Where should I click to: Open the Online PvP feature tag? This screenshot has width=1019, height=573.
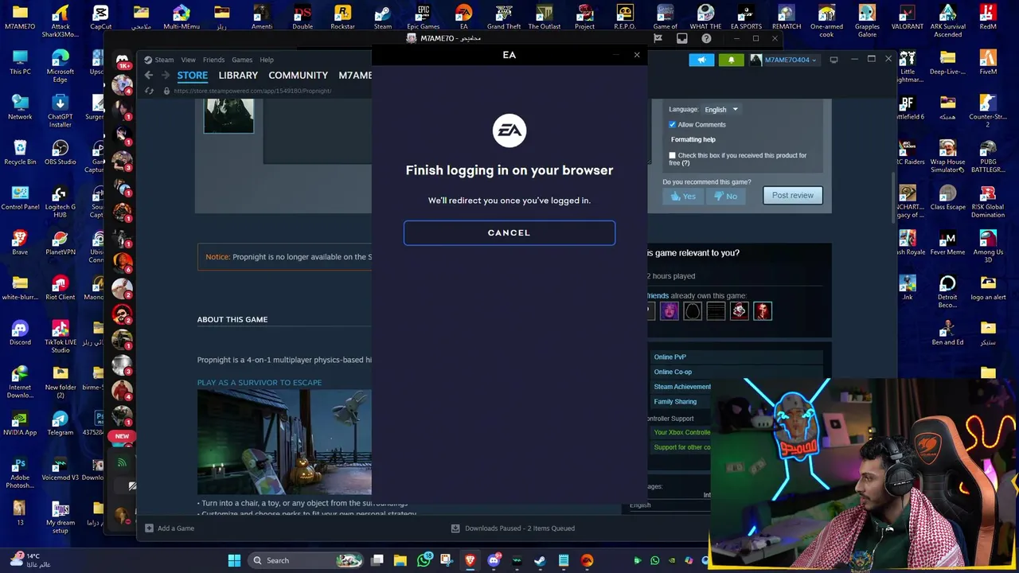click(670, 357)
